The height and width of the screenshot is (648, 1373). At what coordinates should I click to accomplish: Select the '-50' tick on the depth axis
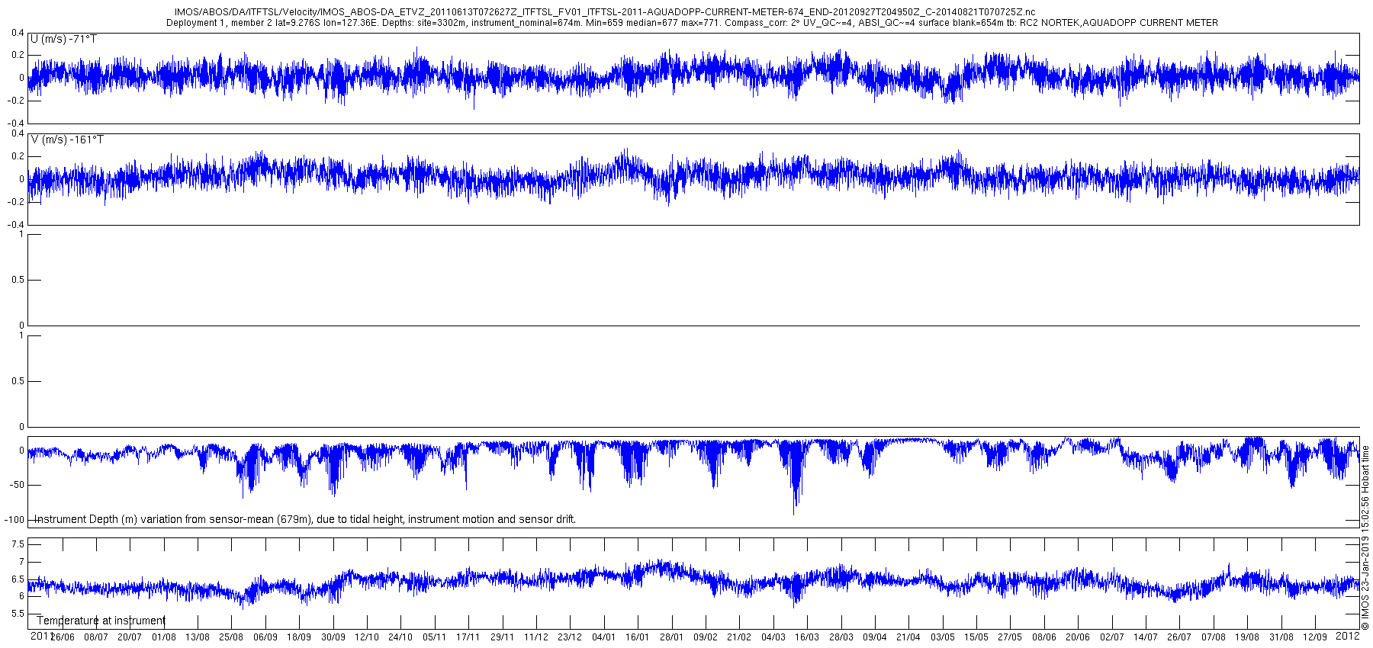click(x=16, y=485)
